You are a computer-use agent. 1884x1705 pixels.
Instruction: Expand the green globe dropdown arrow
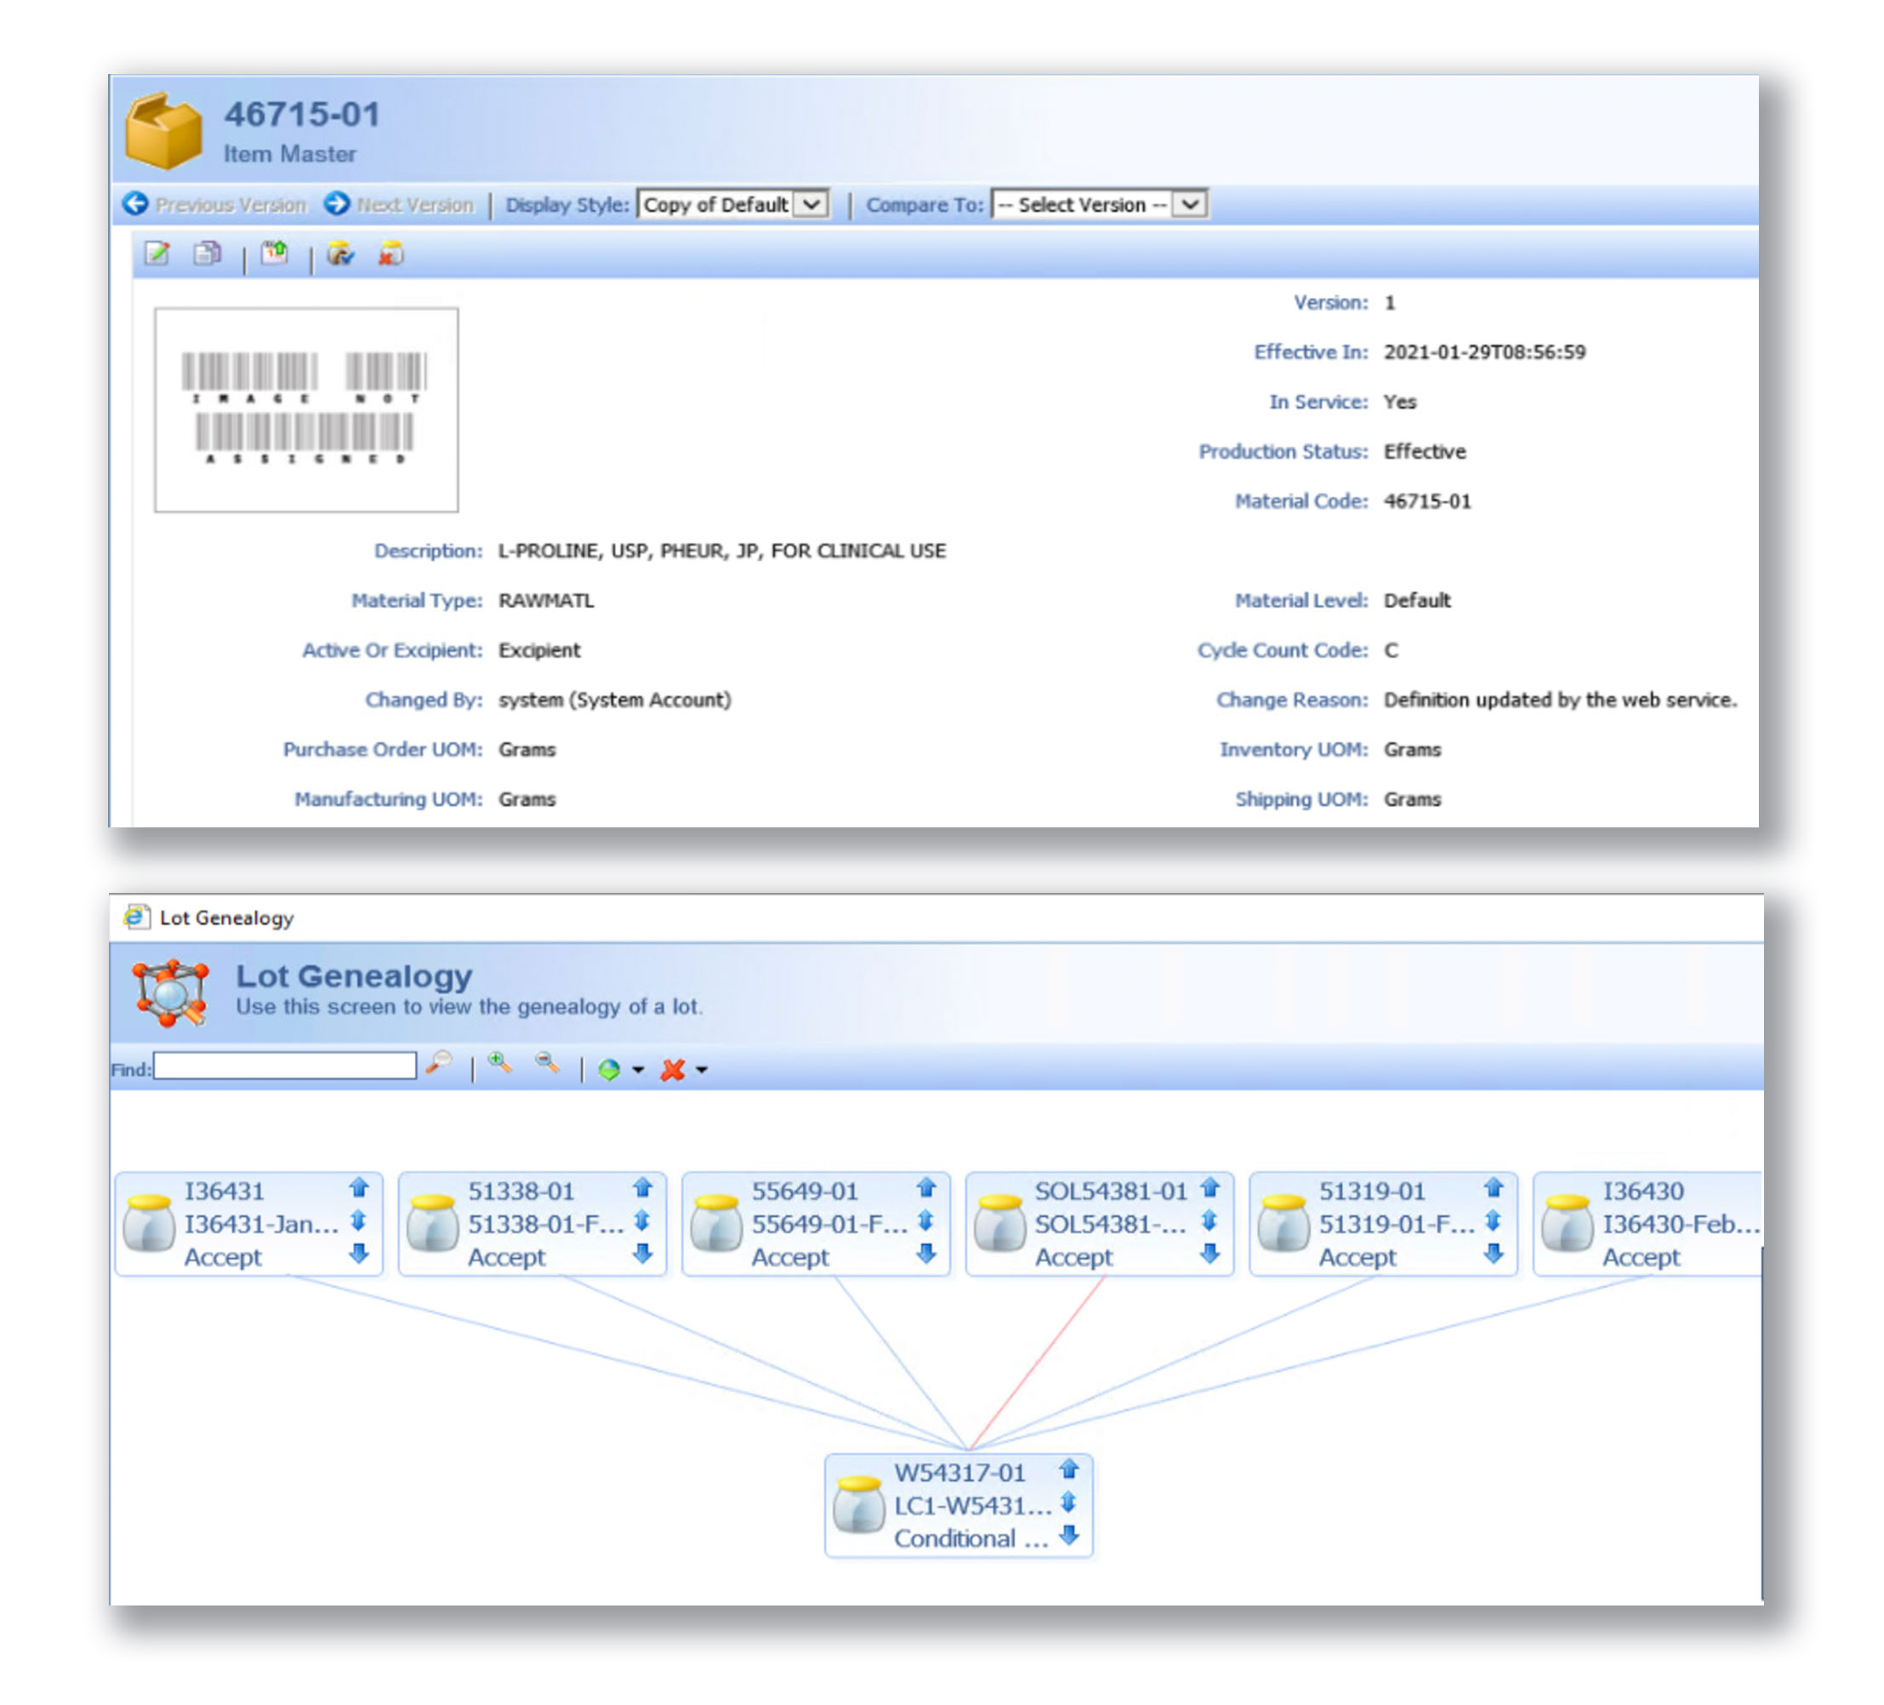[638, 1070]
